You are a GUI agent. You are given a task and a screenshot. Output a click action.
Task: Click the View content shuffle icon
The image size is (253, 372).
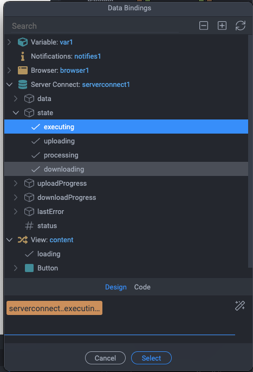click(x=23, y=240)
